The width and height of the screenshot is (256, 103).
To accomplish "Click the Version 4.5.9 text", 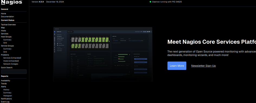I will pos(38,2).
